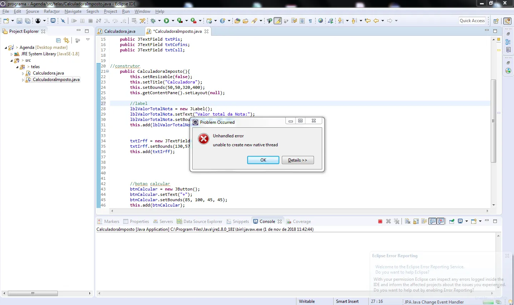The width and height of the screenshot is (514, 305).
Task: Open the Run button dropdown arrow
Action: pyautogui.click(x=173, y=21)
